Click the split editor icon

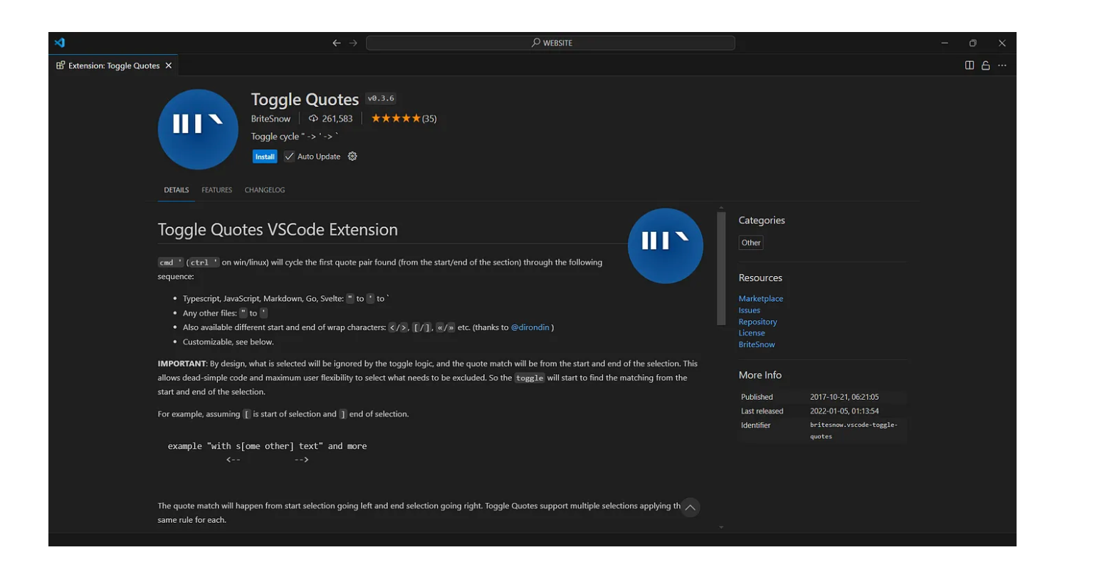point(970,65)
